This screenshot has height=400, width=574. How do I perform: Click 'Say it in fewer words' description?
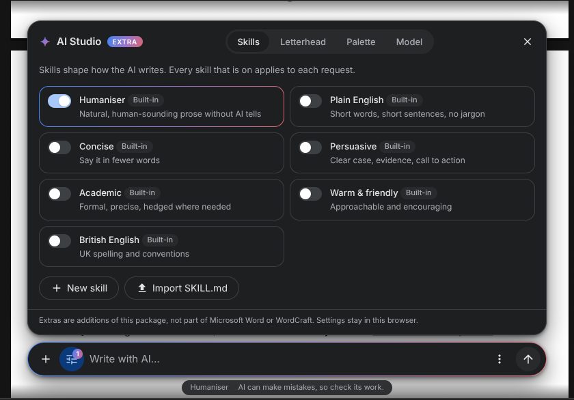pos(120,160)
